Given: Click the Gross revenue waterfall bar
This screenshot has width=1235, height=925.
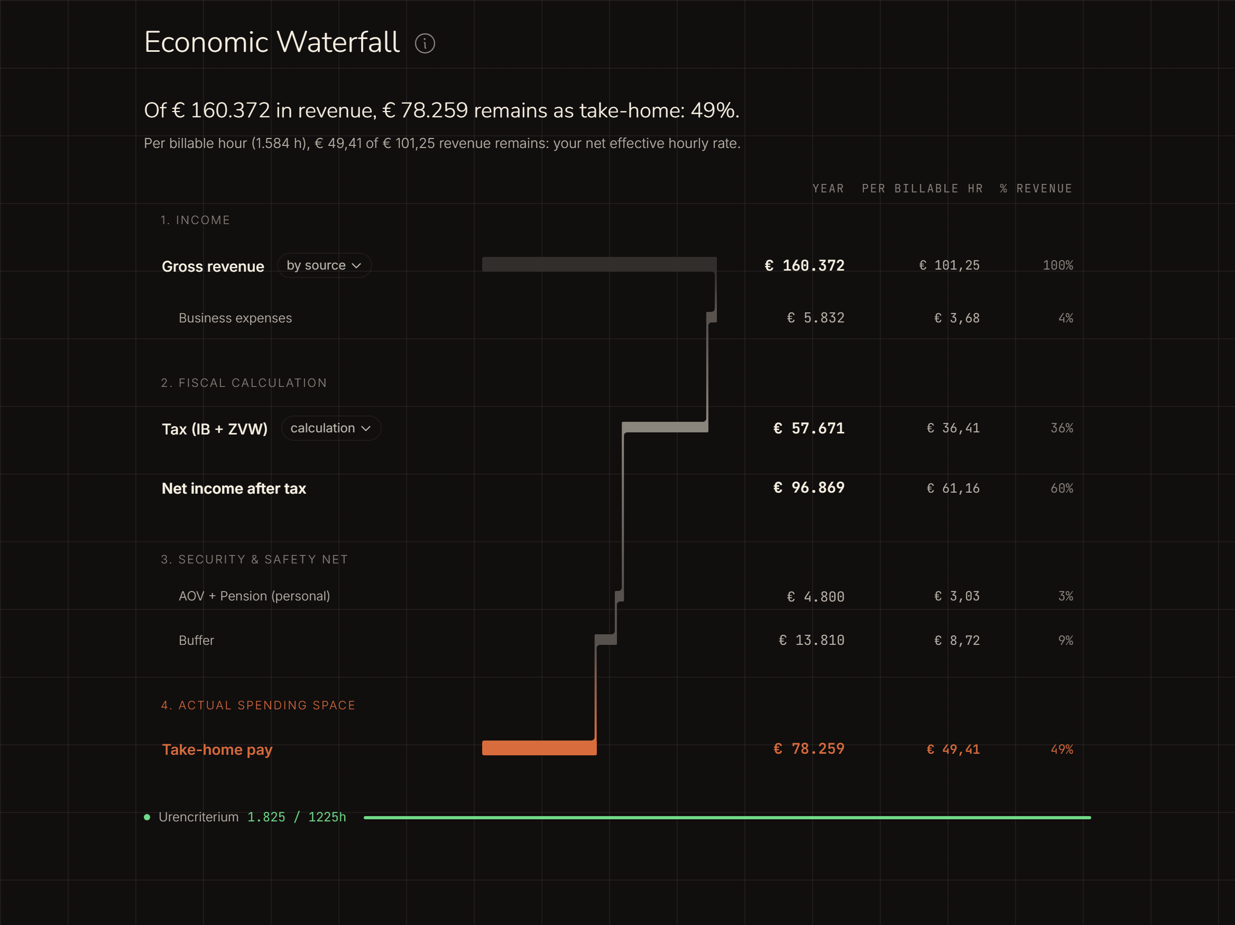Looking at the screenshot, I should point(599,264).
